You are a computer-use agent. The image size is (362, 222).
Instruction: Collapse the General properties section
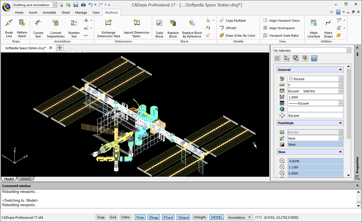[340, 70]
